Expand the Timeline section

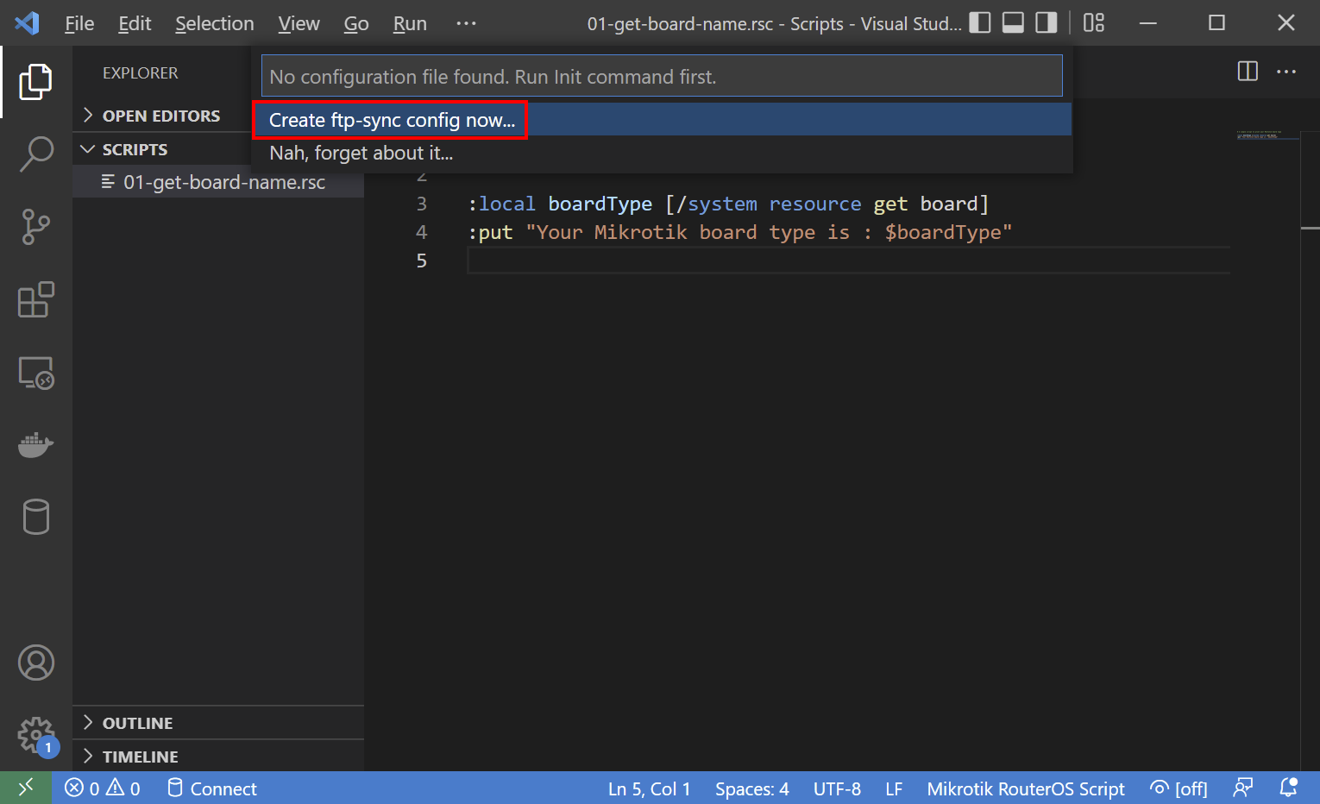click(140, 757)
